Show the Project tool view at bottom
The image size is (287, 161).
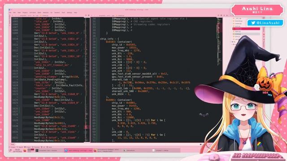point(28,147)
